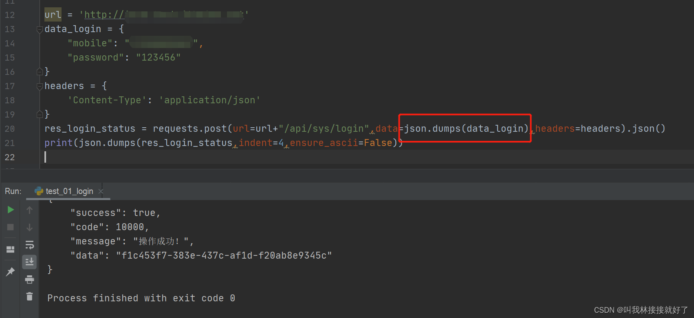
Task: Click 'ensure_ascii=False' argument on line 21
Action: point(341,143)
